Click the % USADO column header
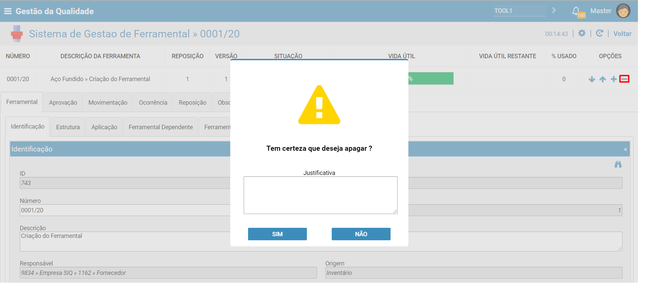Image resolution: width=645 pixels, height=283 pixels. pos(564,56)
